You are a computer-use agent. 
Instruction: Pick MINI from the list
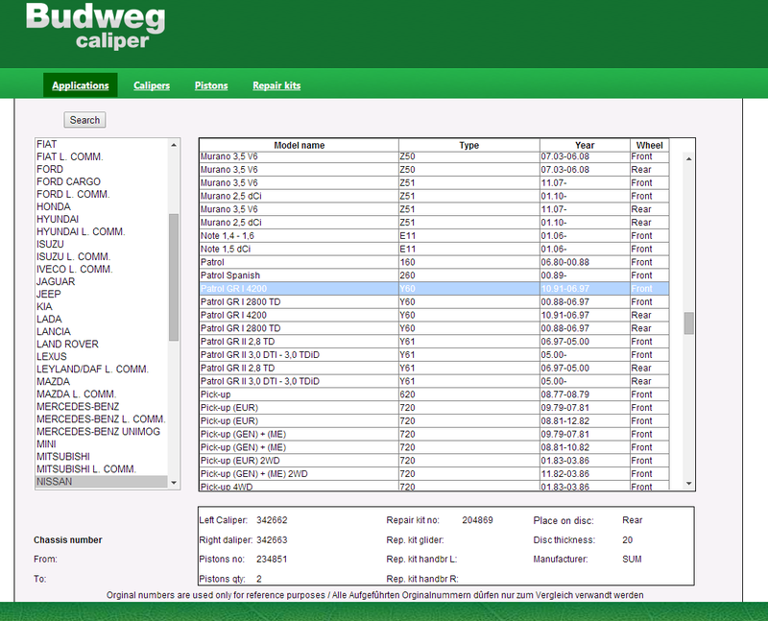click(102, 443)
